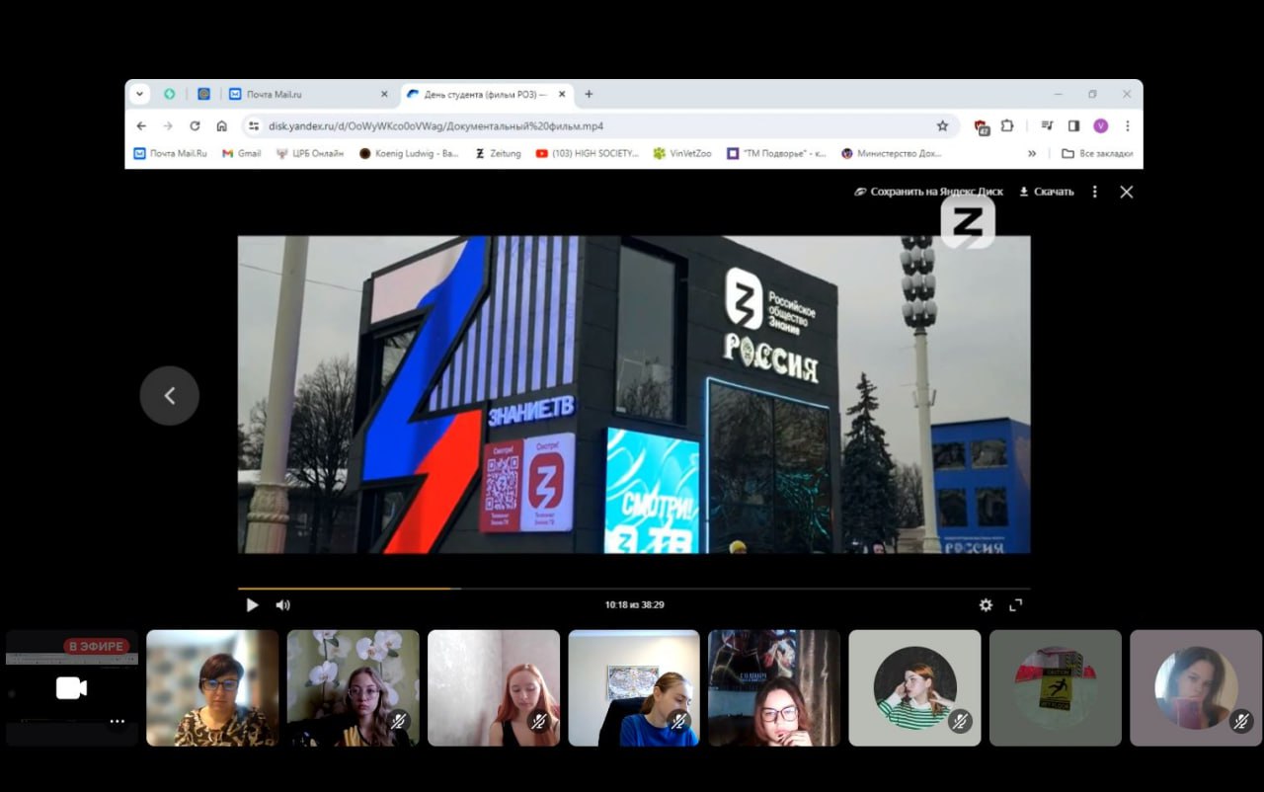Screen dimensions: 1264x792
Task: Click muted mic on striped-shirt avatar tile
Action: [x=960, y=722]
